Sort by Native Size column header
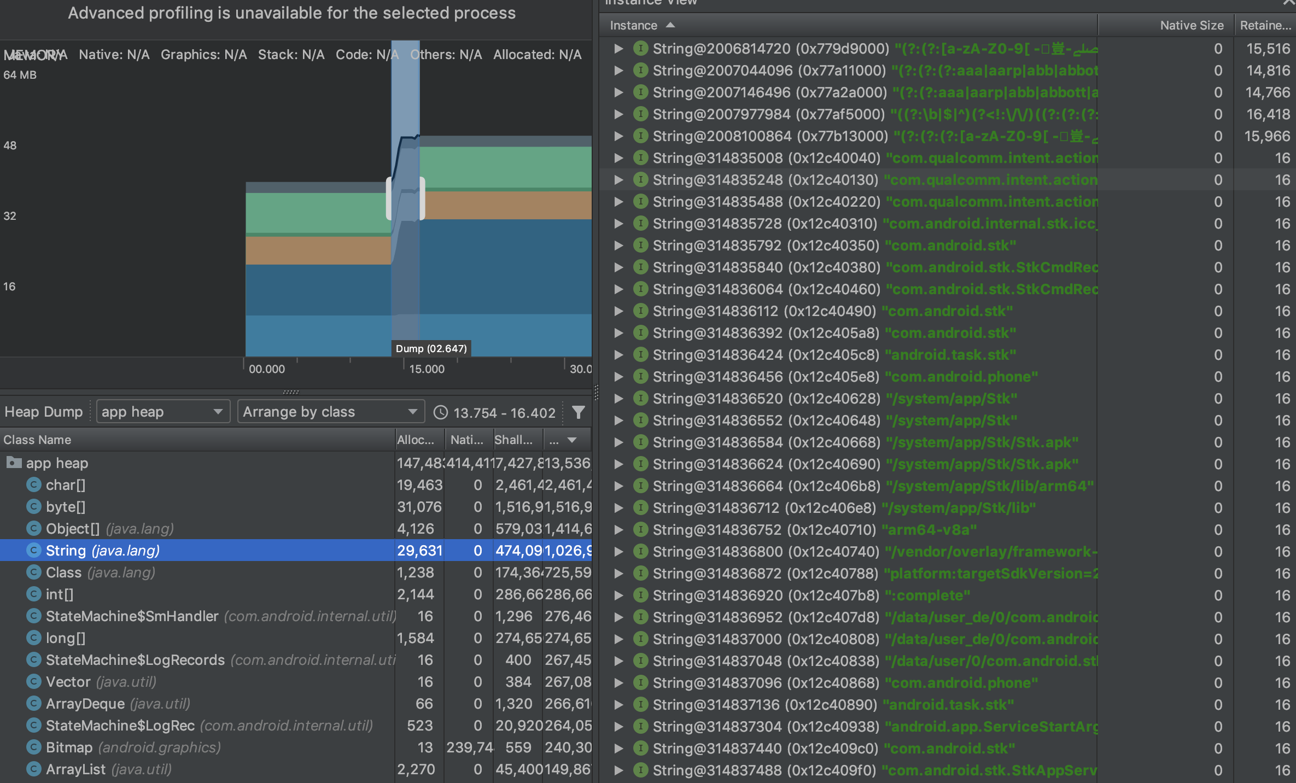 [x=1191, y=25]
